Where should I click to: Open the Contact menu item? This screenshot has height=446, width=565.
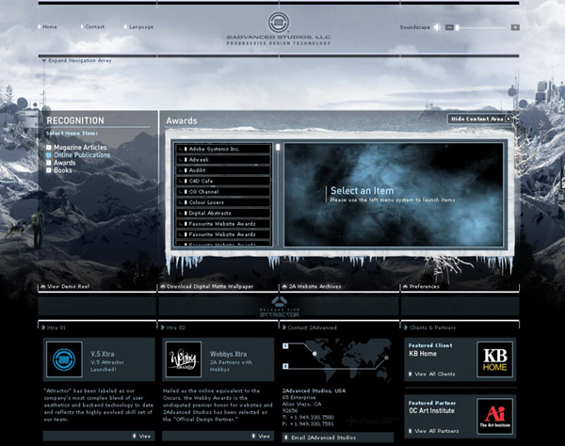[95, 26]
